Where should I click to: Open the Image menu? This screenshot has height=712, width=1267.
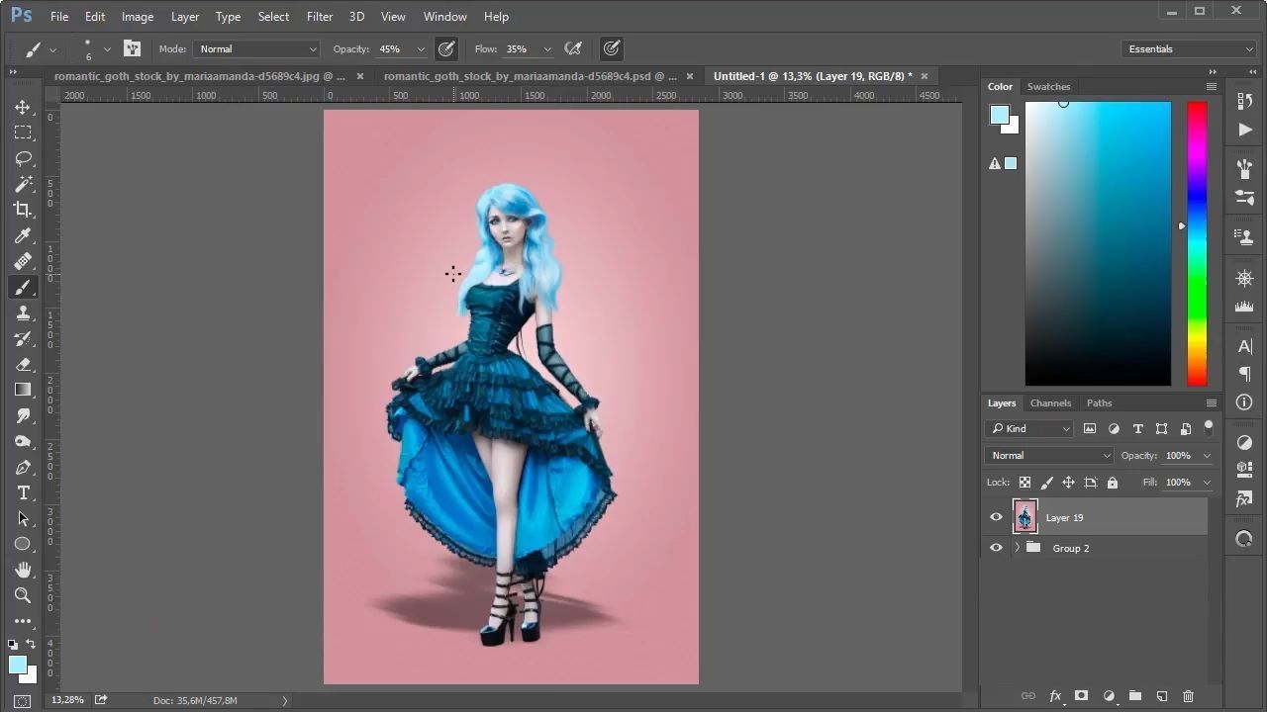click(138, 17)
